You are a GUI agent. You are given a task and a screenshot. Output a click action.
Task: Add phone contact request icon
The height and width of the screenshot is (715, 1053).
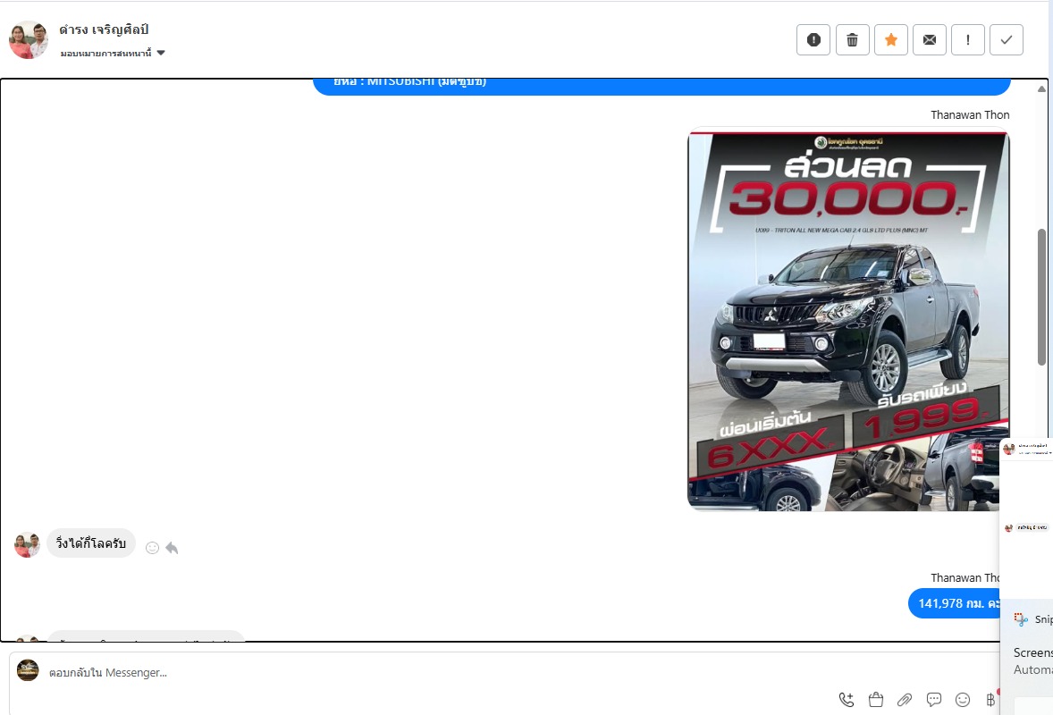(x=847, y=700)
